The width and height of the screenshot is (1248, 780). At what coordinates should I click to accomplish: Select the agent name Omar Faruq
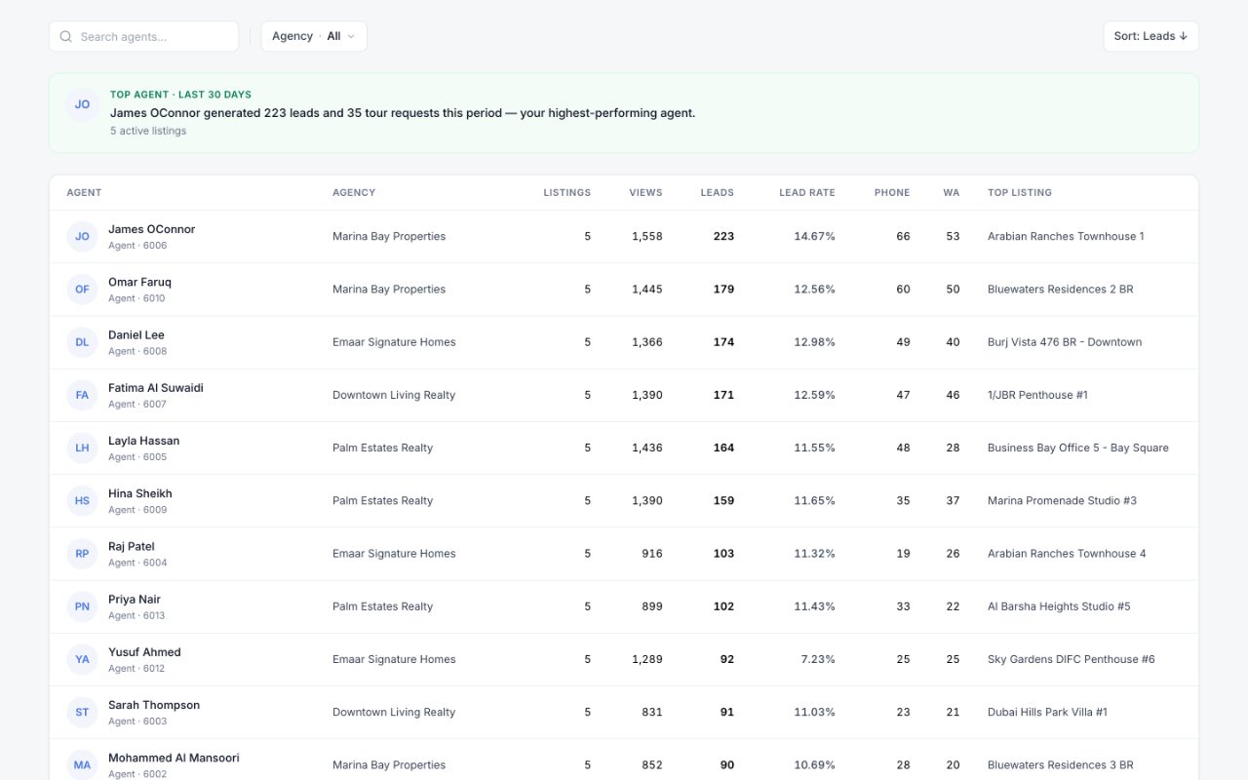pos(139,282)
